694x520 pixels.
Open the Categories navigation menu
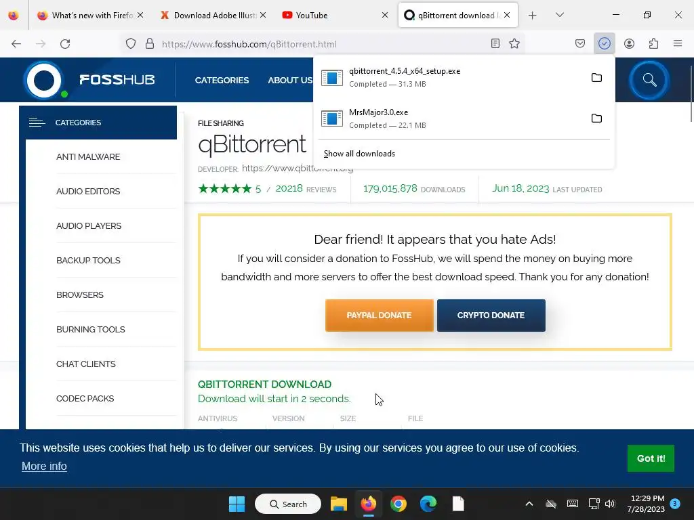point(222,80)
